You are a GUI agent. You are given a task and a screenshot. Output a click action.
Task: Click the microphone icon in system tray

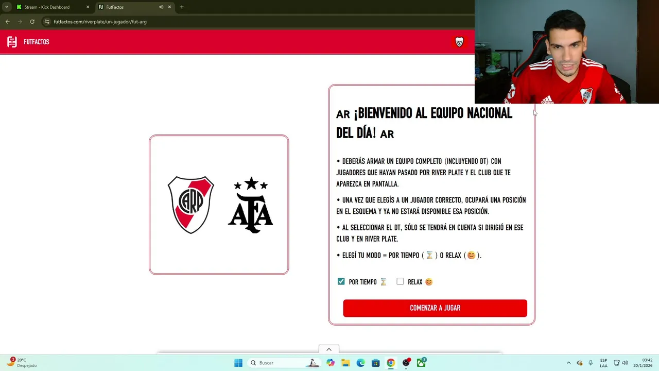[x=591, y=363]
